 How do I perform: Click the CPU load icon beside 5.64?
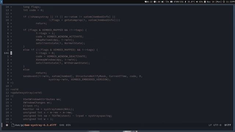point(155,2)
